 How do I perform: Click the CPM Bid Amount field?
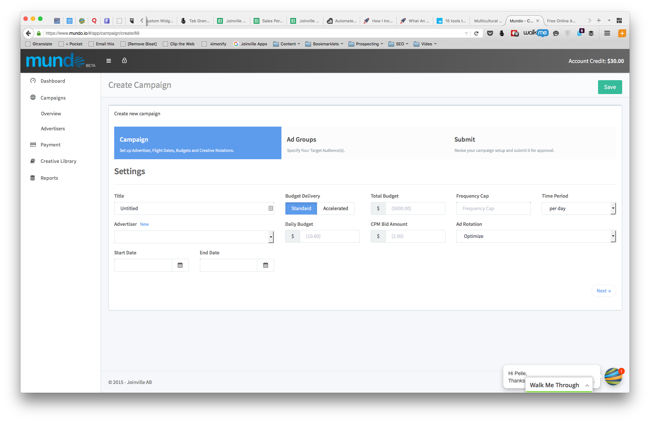click(x=415, y=236)
